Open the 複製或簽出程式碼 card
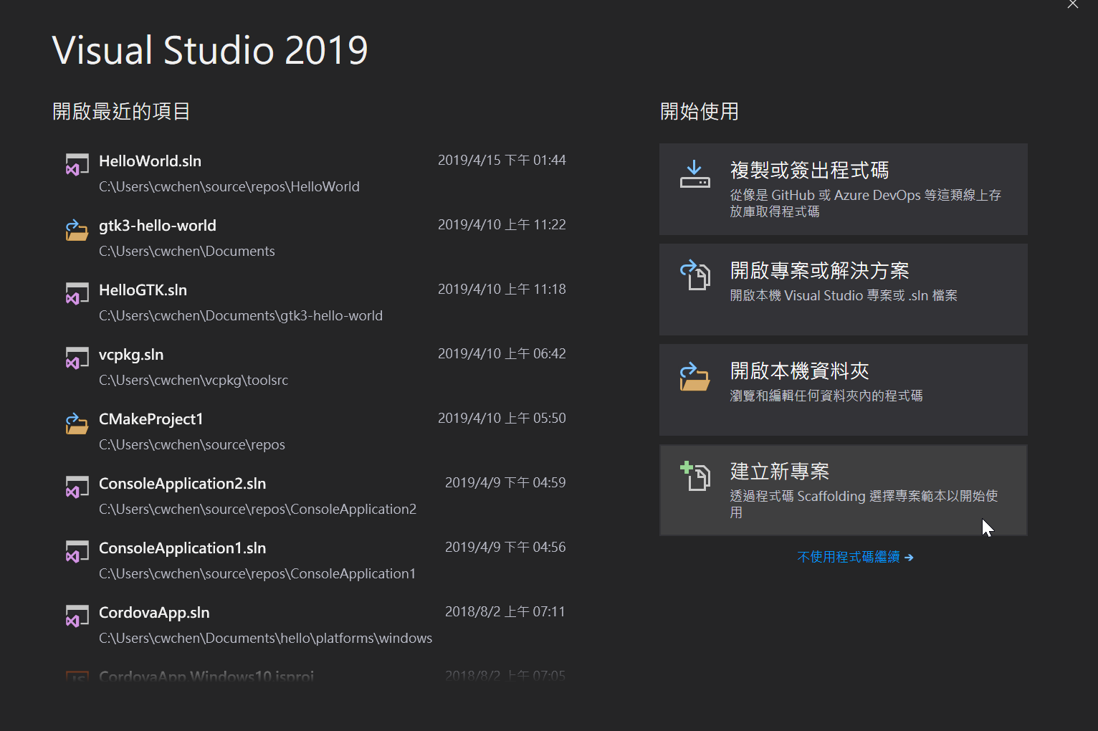Screen dimensions: 1098x731 tap(844, 189)
